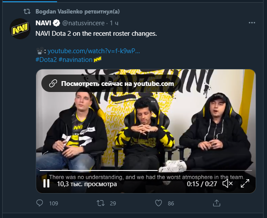This screenshot has width=267, height=218.
Task: Click the #navination hashtag
Action: pyautogui.click(x=75, y=59)
